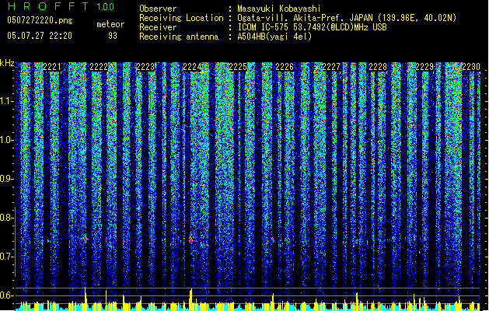Click the A504HB(yagi 4el) antenna text
Screen dimensions: 489x311
click(274, 37)
